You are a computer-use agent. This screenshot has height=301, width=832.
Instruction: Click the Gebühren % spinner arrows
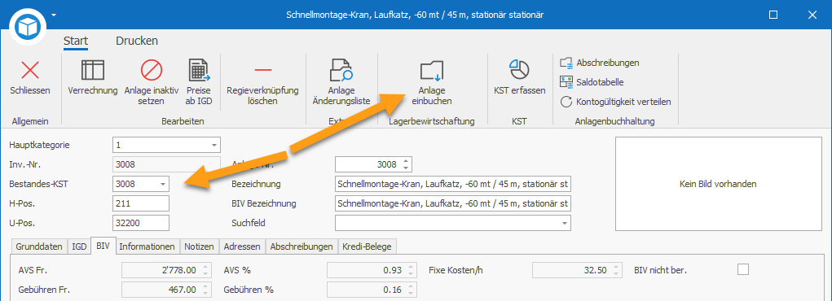coord(412,290)
